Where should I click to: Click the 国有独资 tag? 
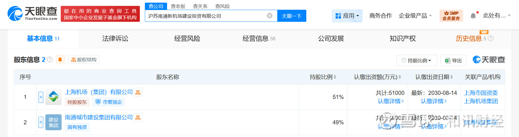(x=77, y=127)
